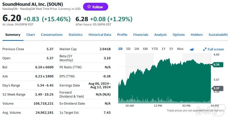Show Max chart range
Viewport: 228px width, 119px height.
pyautogui.click(x=180, y=49)
